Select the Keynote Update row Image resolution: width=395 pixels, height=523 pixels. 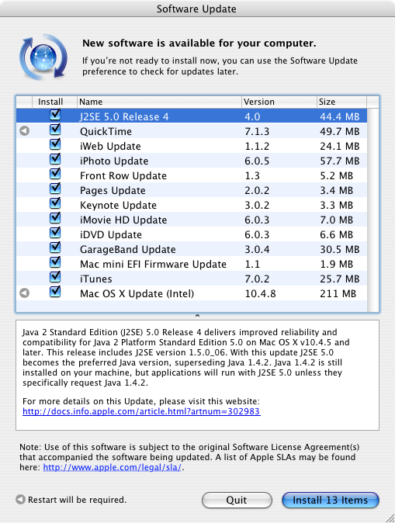pos(192,205)
